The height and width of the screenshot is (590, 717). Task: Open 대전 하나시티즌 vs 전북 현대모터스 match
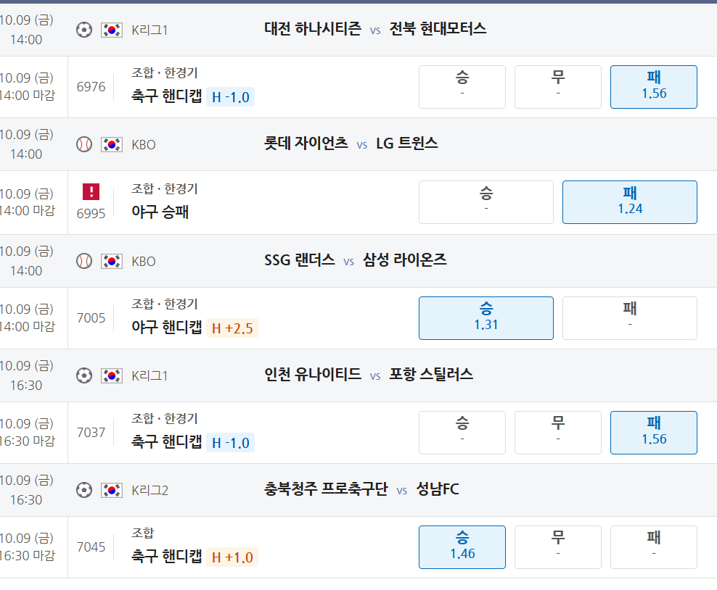tap(375, 29)
